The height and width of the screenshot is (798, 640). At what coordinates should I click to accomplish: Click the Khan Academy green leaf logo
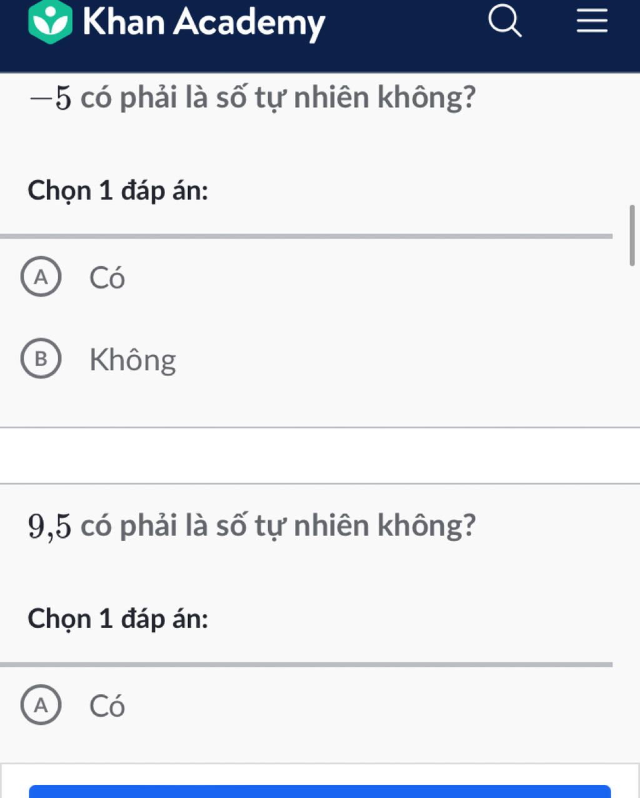(x=50, y=22)
